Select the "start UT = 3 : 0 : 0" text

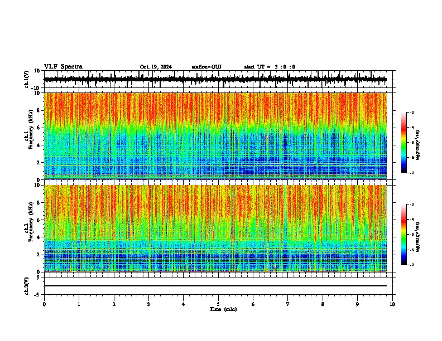tap(270, 67)
